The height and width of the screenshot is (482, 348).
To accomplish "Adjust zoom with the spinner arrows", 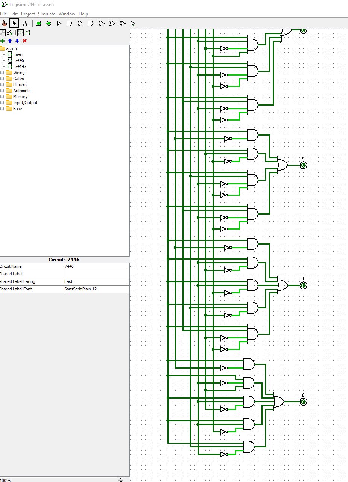I will point(121,480).
